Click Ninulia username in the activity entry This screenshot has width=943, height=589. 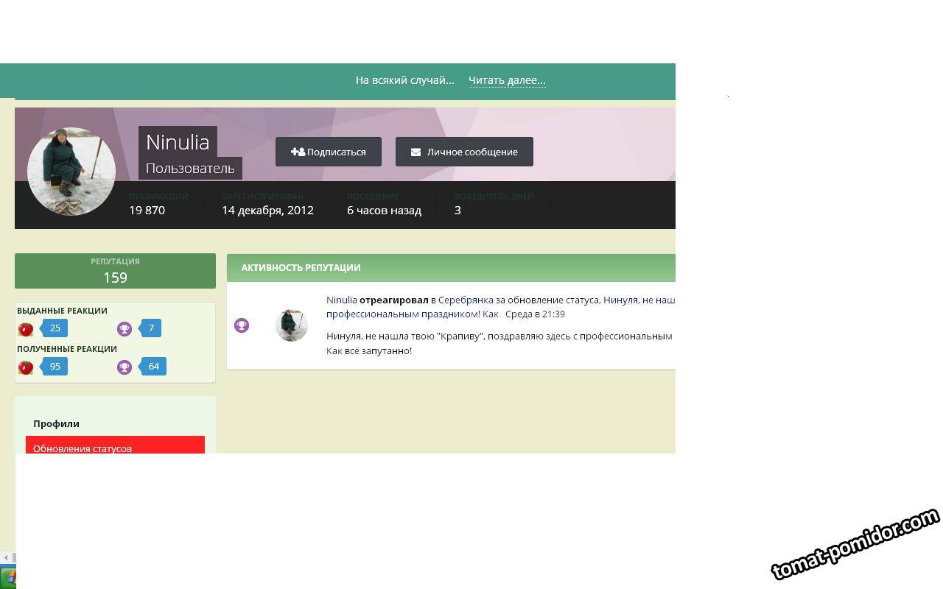pos(341,300)
